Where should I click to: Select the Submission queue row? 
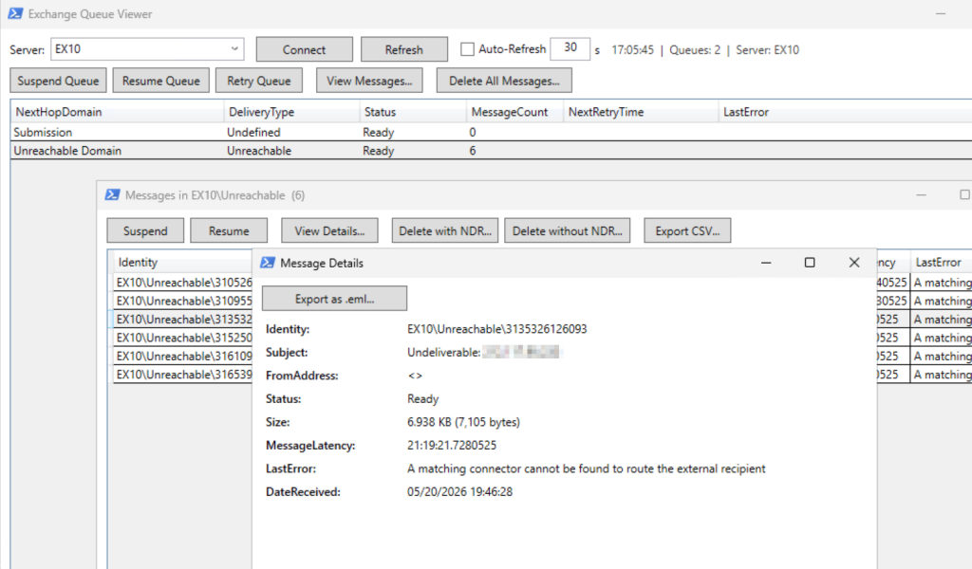491,132
